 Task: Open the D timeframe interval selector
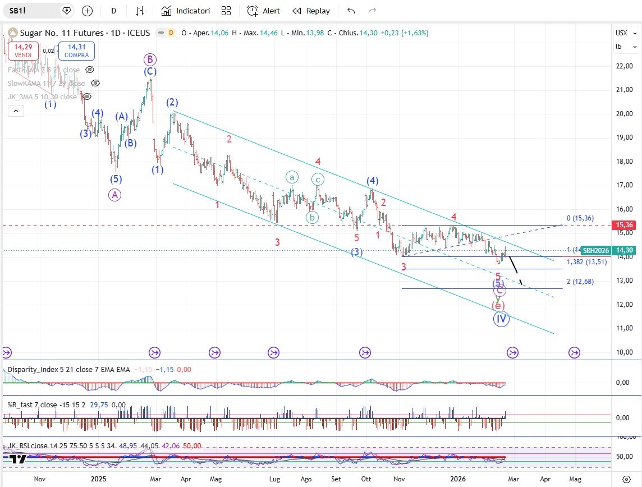click(x=114, y=11)
